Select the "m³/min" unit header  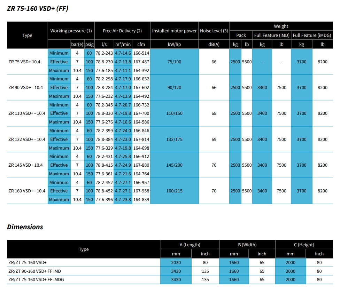point(123,45)
